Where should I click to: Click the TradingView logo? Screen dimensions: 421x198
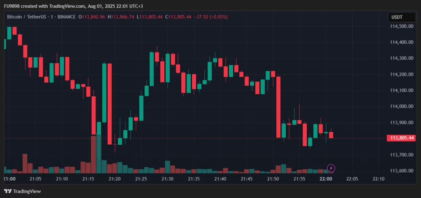(x=23, y=191)
